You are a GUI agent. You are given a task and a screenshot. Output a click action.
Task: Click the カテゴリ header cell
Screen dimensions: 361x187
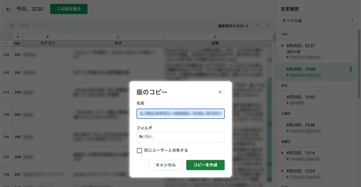point(48,43)
